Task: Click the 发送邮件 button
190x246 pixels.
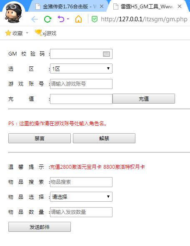Action: (x=40, y=227)
